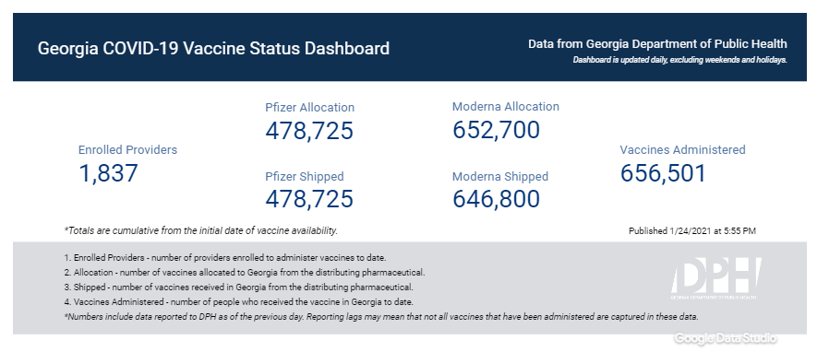The height and width of the screenshot is (352, 817).
Task: Click the DPH logo
Action: [x=716, y=278]
